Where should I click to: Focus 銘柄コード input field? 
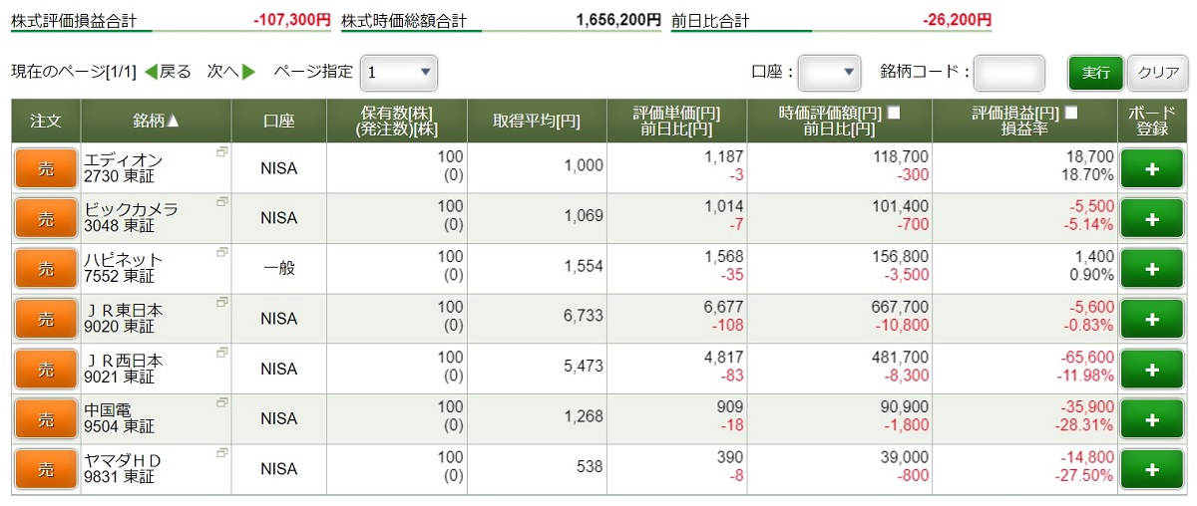[x=1009, y=73]
